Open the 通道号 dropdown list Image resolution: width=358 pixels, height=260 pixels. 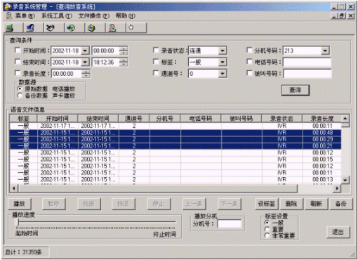[223, 74]
